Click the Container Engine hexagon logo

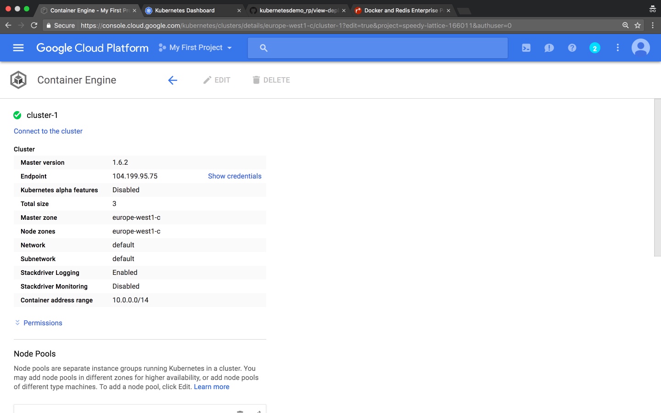pos(18,80)
